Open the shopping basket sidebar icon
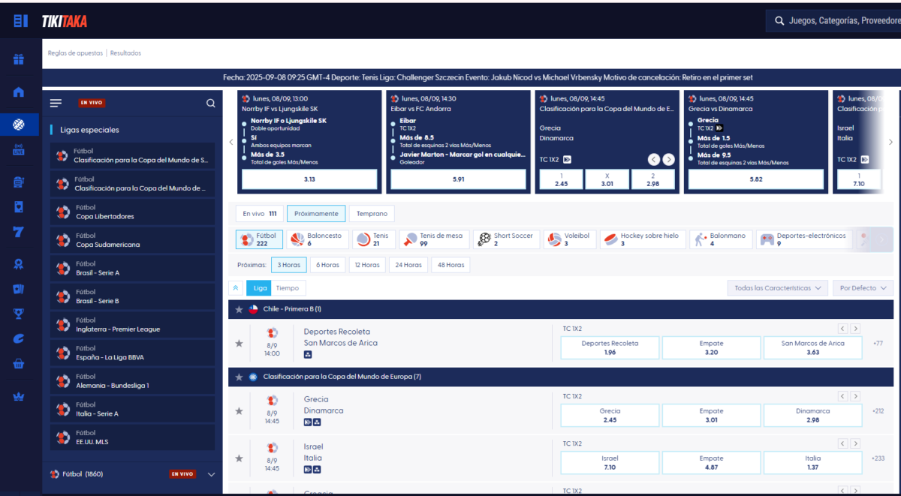Image resolution: width=901 pixels, height=496 pixels. pos(19,364)
